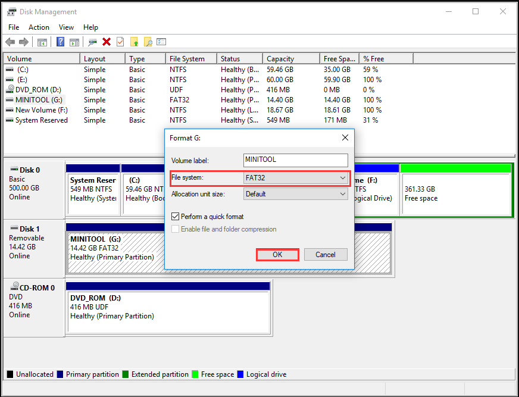Click Cancel in the Format G: dialog
519x397 pixels.
326,255
